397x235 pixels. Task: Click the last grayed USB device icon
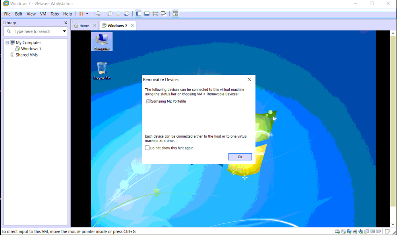coord(378,231)
